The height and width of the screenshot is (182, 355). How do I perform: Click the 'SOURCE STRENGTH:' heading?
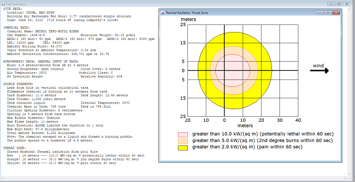18,84
